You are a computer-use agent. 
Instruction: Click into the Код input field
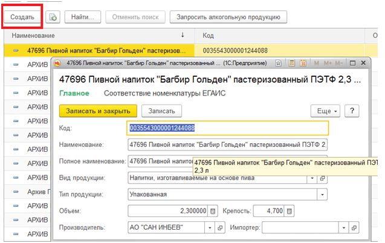[x=228, y=128]
